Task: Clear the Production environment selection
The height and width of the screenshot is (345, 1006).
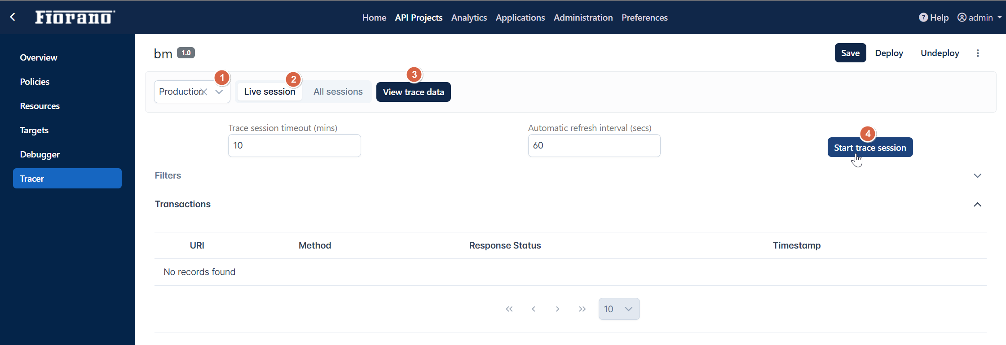Action: tap(204, 92)
